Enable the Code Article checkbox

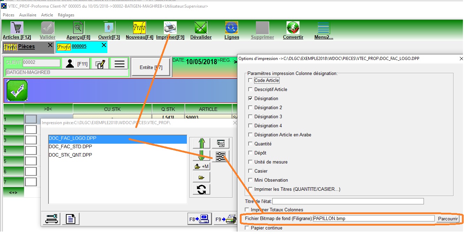pos(250,80)
